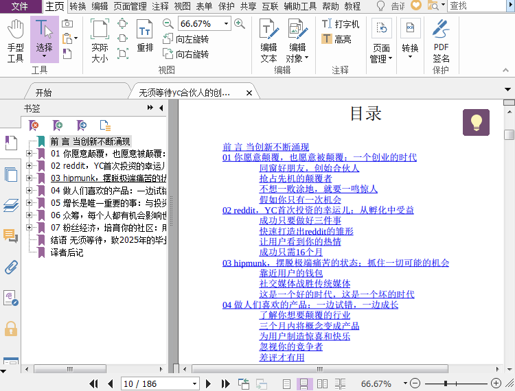Switch to the 转换 ribbon tab
Viewport: 515px width, 391px height.
coord(78,6)
